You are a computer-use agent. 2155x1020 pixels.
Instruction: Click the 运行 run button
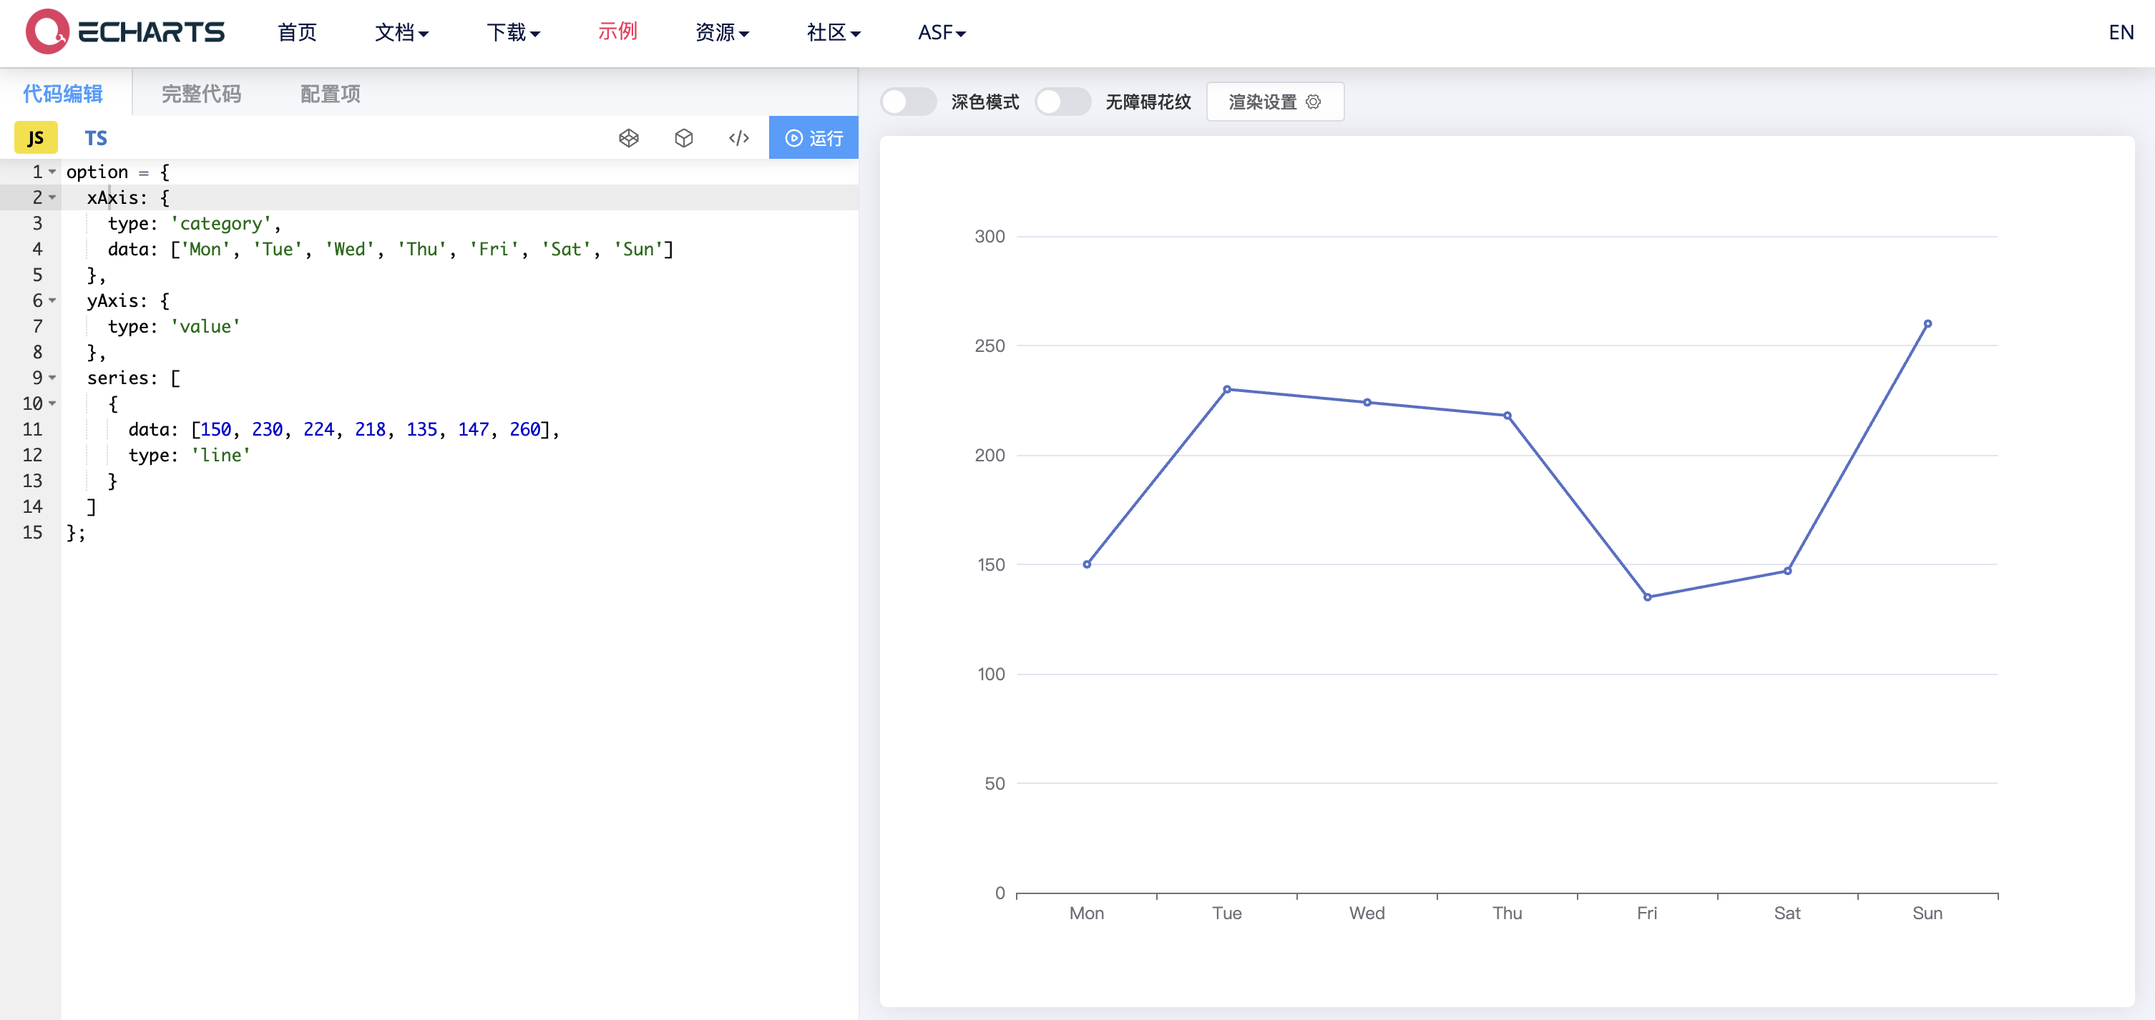coord(813,138)
